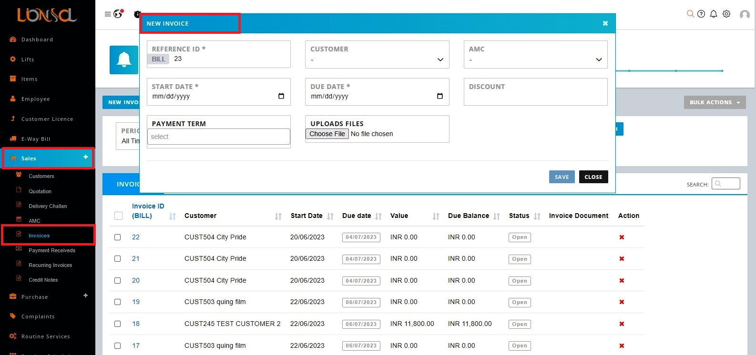Open the help question mark icon
The image size is (756, 355).
701,14
